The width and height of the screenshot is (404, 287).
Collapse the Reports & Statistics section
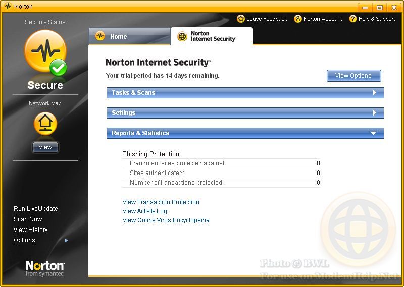tap(245, 133)
